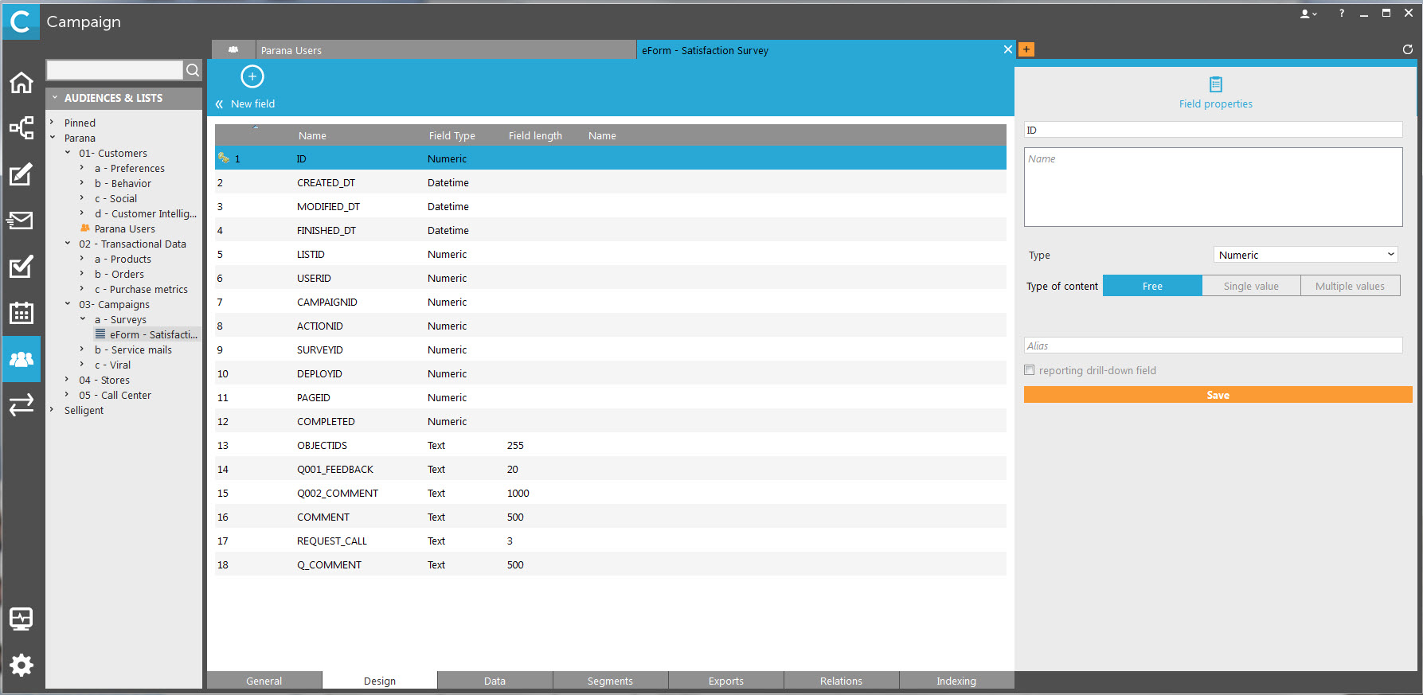The image size is (1423, 695).
Task: Expand the 04 - Stores tree node
Action: (x=68, y=380)
